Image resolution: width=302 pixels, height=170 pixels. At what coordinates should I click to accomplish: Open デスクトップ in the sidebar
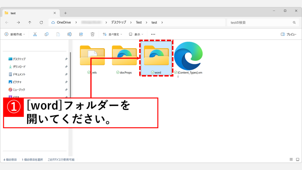[x=17, y=59]
